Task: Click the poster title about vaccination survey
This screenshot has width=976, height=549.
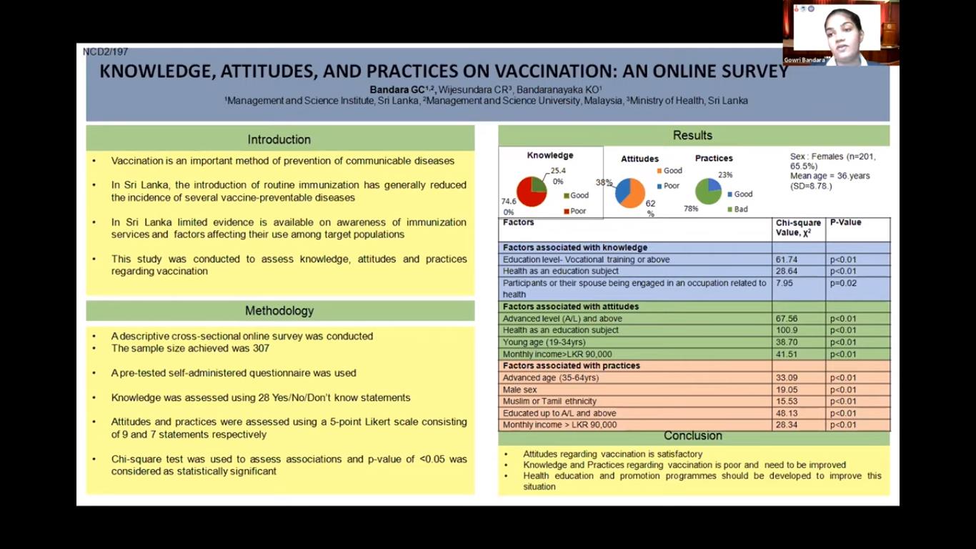Action: [444, 71]
